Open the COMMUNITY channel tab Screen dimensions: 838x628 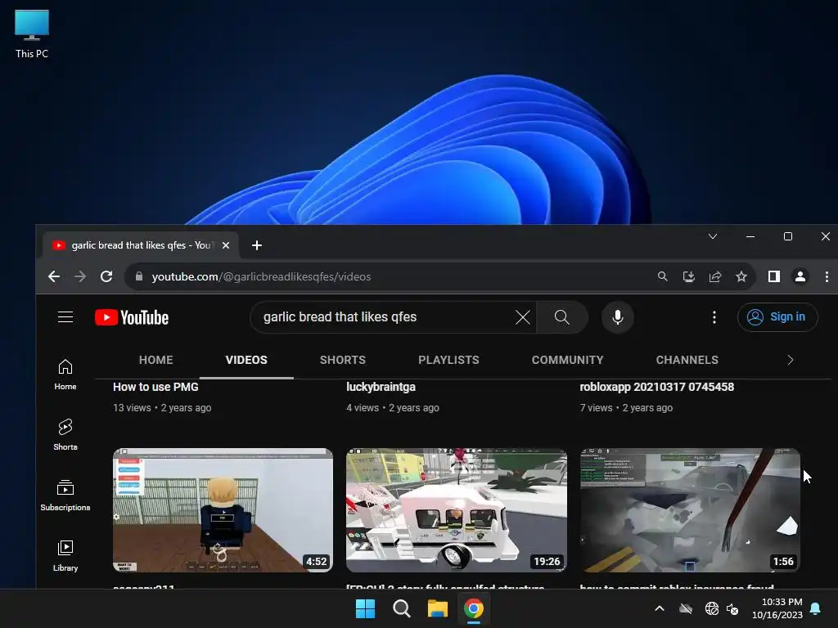(x=567, y=360)
